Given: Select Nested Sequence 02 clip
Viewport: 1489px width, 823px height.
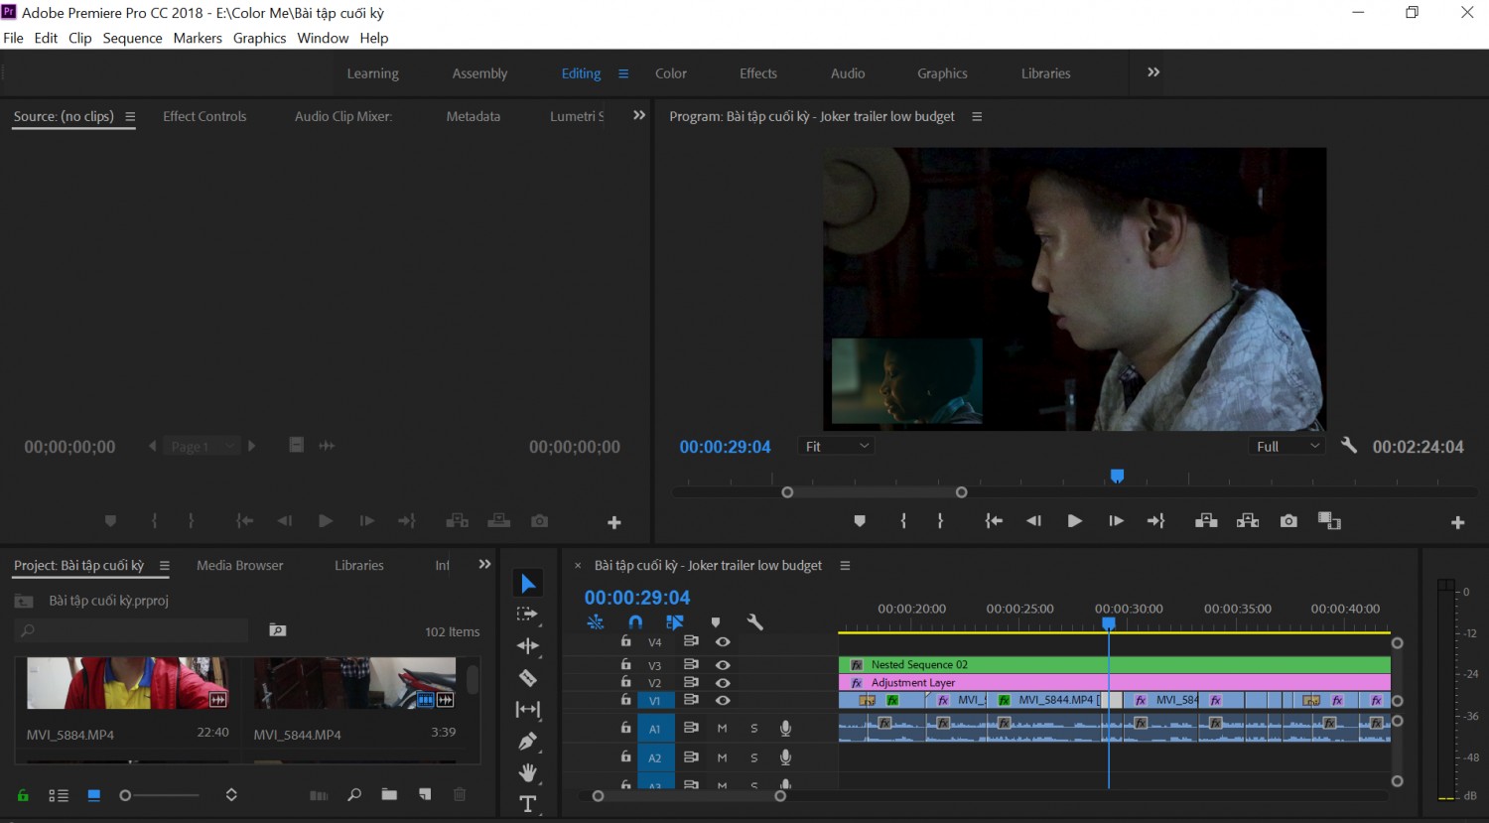Looking at the screenshot, I should (x=1115, y=665).
